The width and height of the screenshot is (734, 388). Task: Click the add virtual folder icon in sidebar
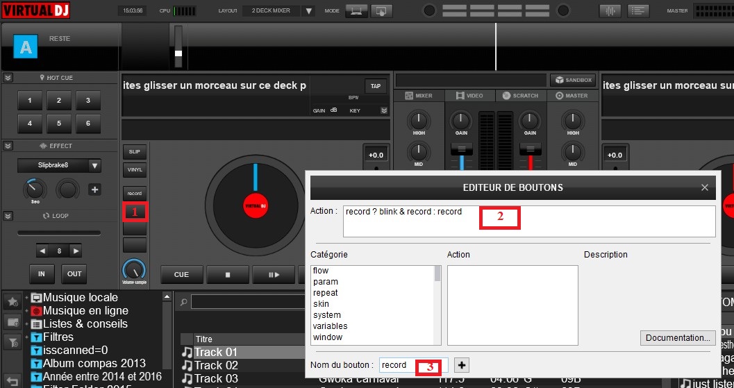click(x=12, y=322)
